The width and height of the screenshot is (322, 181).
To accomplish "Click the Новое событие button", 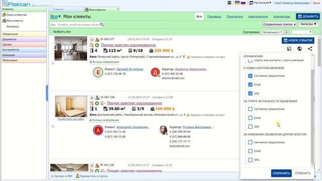I will [x=298, y=40].
